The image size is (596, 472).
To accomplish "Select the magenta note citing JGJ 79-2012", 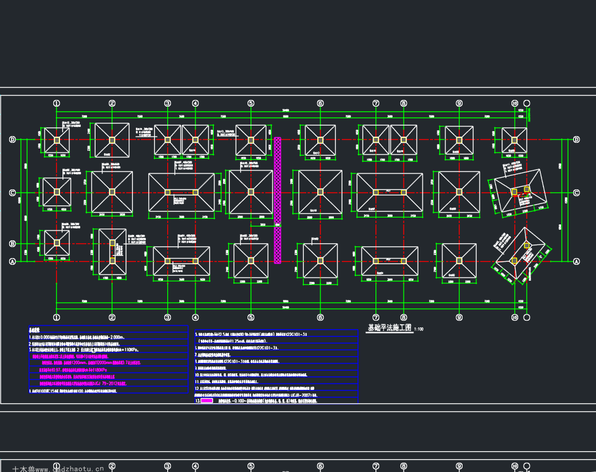I will pos(83,383).
